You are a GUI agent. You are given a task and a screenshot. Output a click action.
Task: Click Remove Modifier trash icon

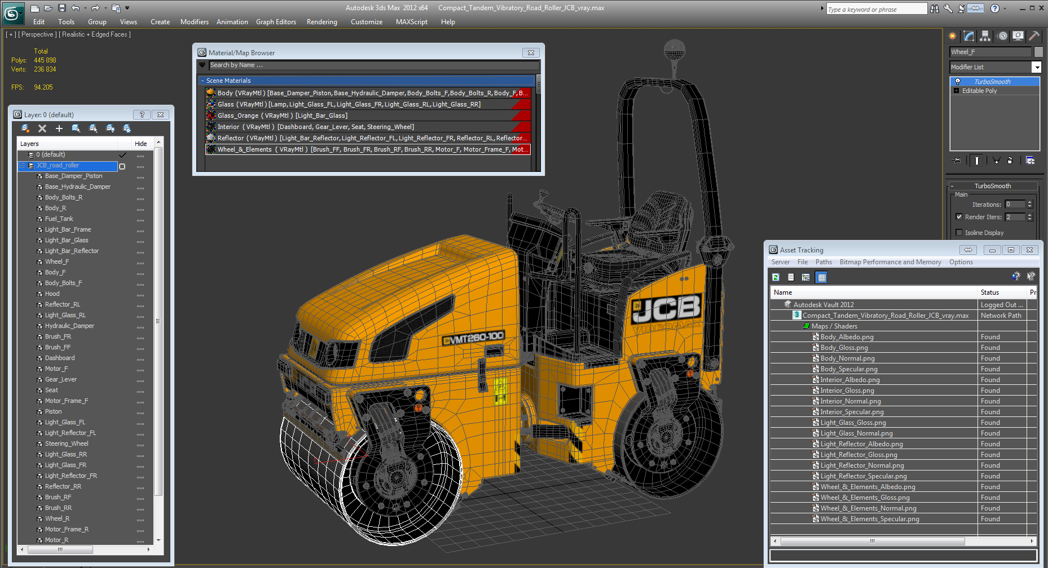coord(1010,161)
